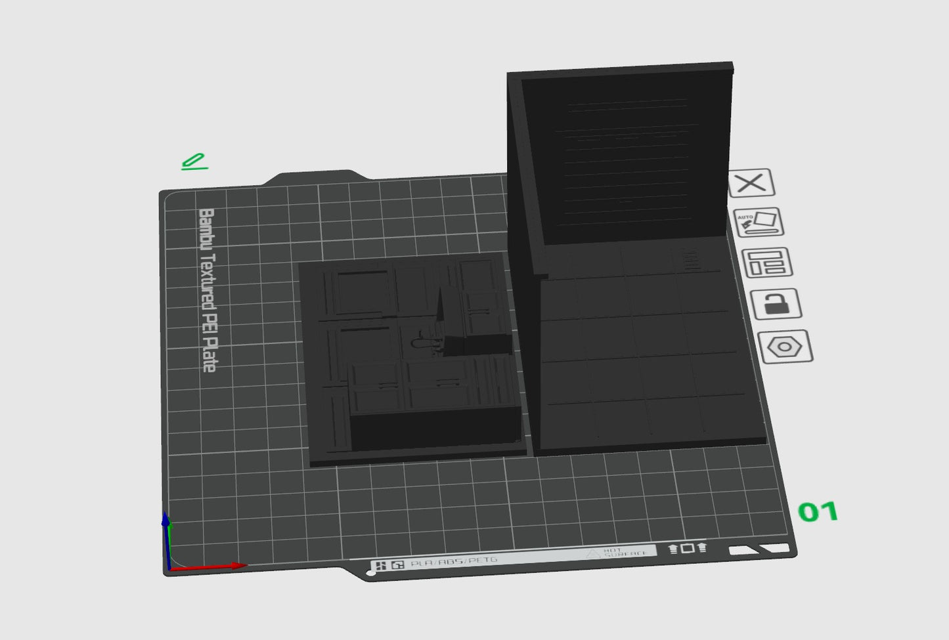Click the PLA/ABS/PETG plate label
This screenshot has height=640, width=949.
pyautogui.click(x=453, y=562)
